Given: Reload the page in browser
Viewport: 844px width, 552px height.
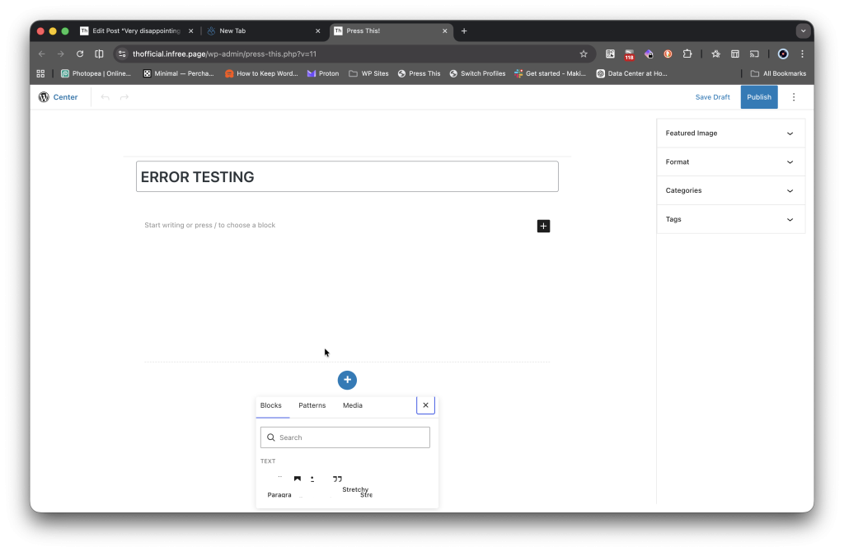Looking at the screenshot, I should coord(80,54).
